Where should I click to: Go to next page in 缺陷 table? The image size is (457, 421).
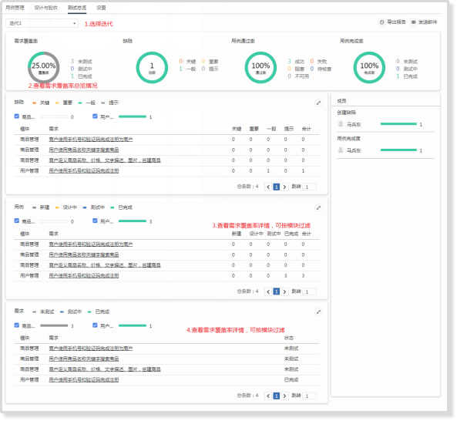click(284, 187)
